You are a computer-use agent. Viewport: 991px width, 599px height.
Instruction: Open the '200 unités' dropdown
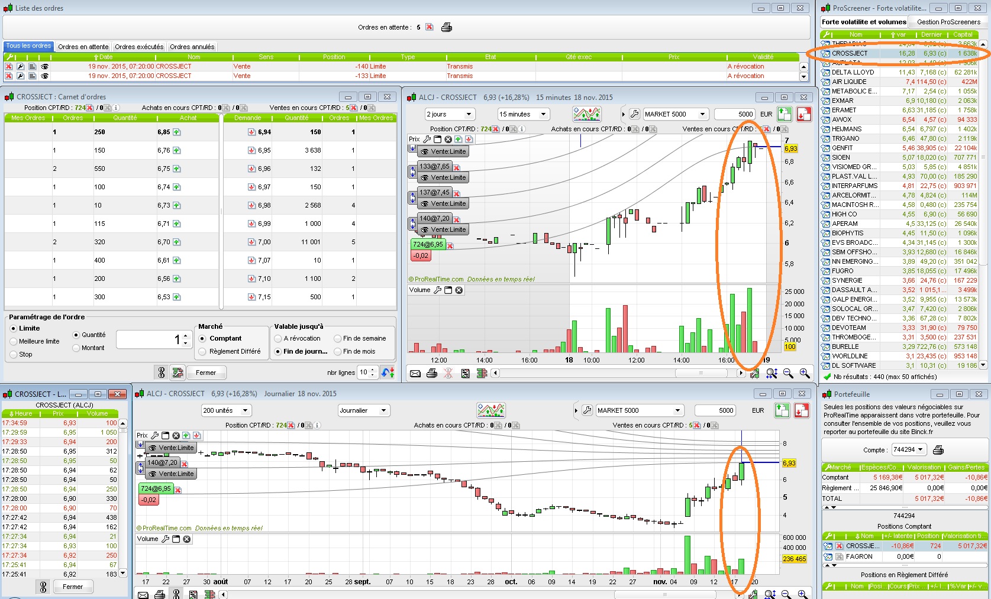(227, 410)
